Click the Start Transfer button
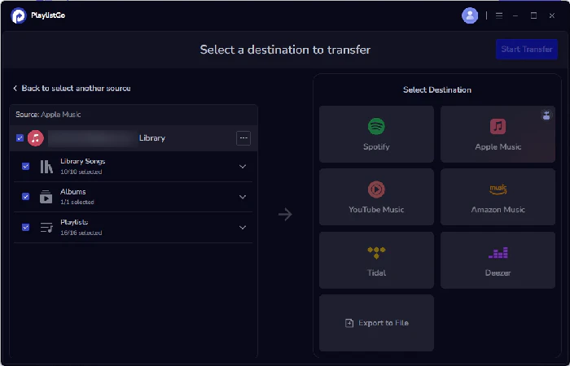This screenshot has width=570, height=366. [526, 50]
